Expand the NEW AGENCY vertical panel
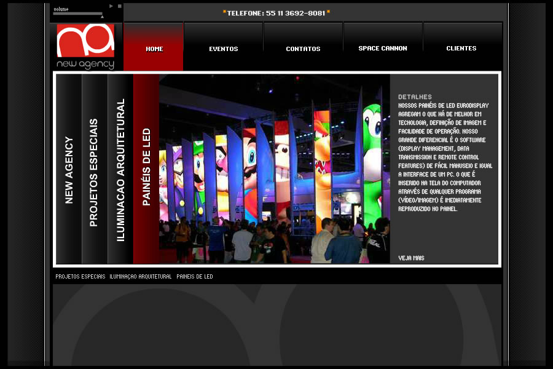 [69, 169]
